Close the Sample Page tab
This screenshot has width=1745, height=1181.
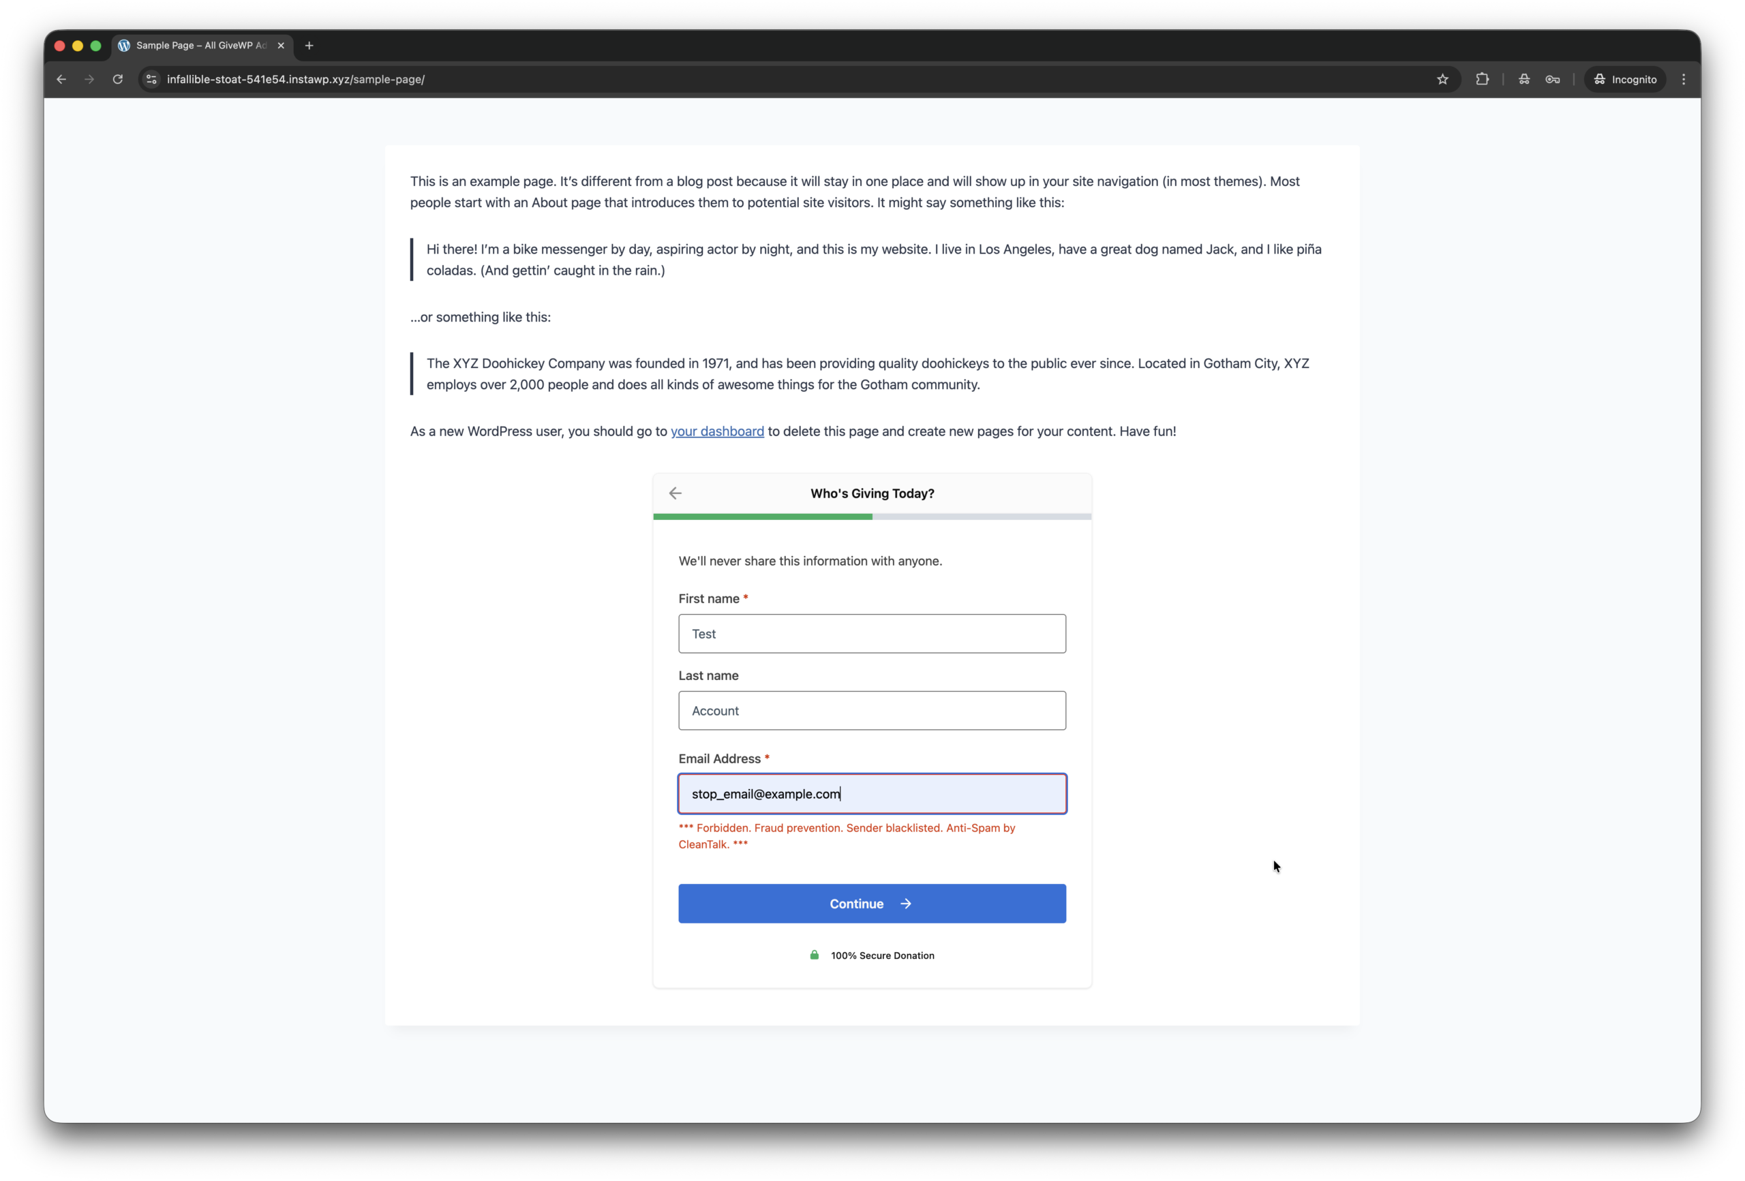[x=281, y=45]
